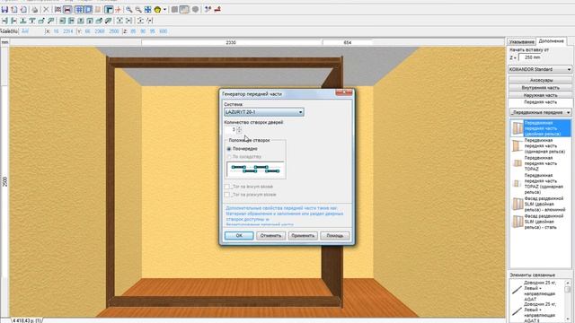Select Фасад раздвижной SLIM сталь item
575x323 pixels.
tap(541, 222)
